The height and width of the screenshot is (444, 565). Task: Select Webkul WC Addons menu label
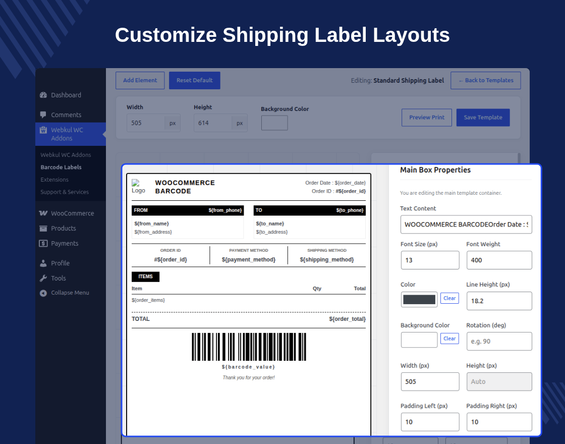pos(67,134)
